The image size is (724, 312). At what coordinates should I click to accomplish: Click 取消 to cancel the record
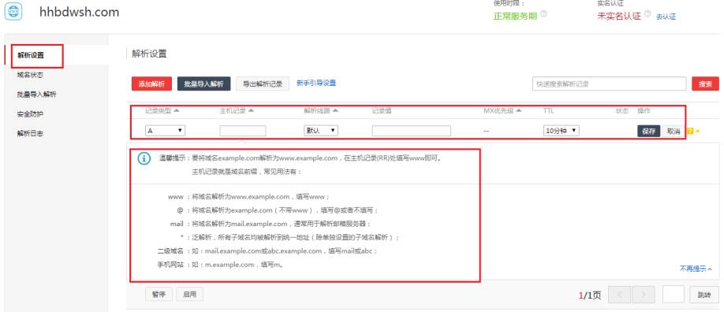tap(674, 131)
